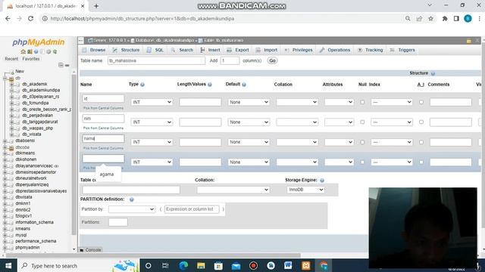485x272 pixels.
Task: Select agama autocomplete suggestion
Action: [x=107, y=175]
